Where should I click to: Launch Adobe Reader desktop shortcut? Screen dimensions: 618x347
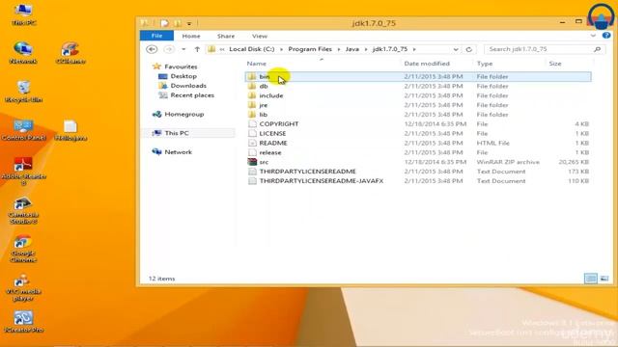(23, 172)
